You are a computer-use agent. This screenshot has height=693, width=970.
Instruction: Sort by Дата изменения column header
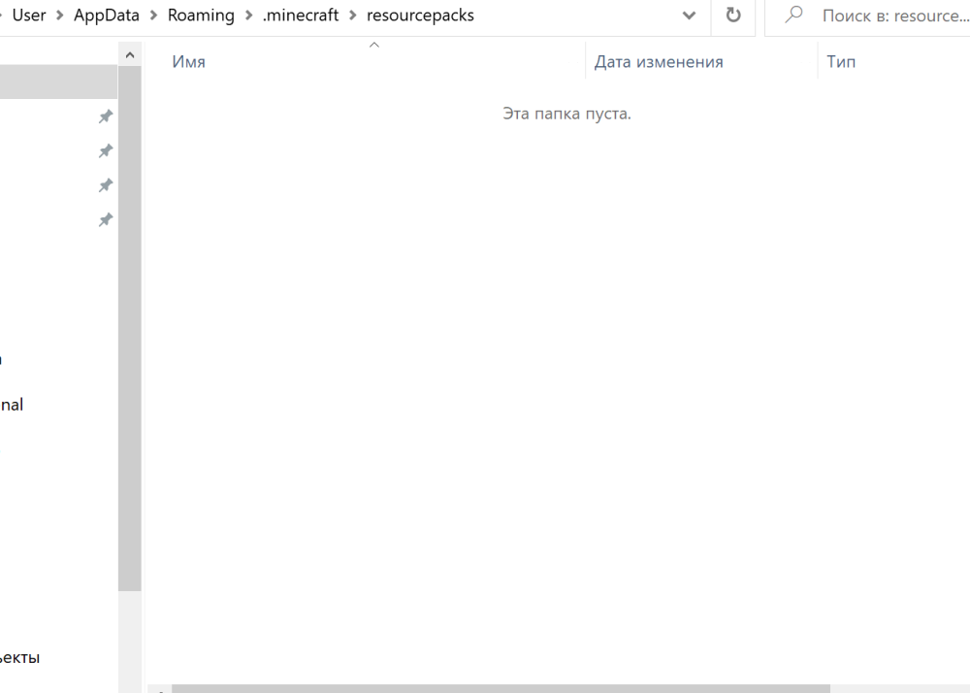click(659, 61)
